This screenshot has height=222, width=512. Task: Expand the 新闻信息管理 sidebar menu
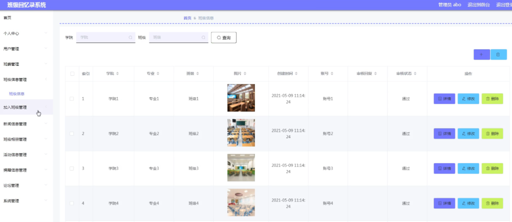[26, 124]
